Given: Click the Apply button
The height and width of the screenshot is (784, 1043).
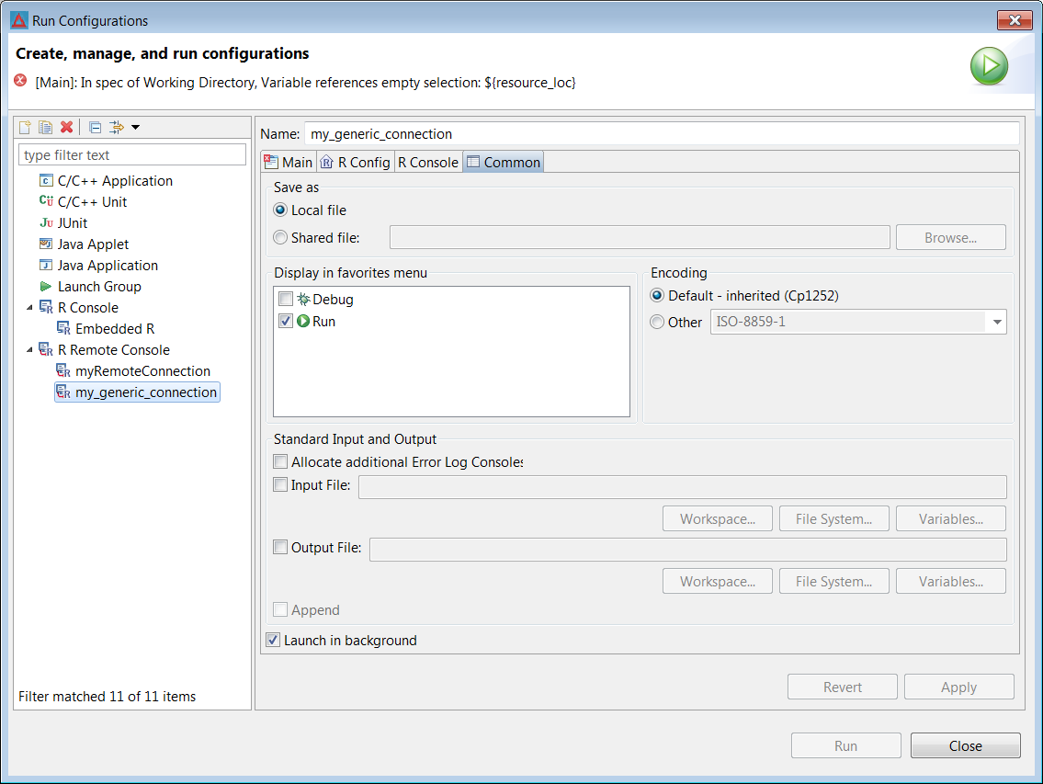Looking at the screenshot, I should coord(958,687).
